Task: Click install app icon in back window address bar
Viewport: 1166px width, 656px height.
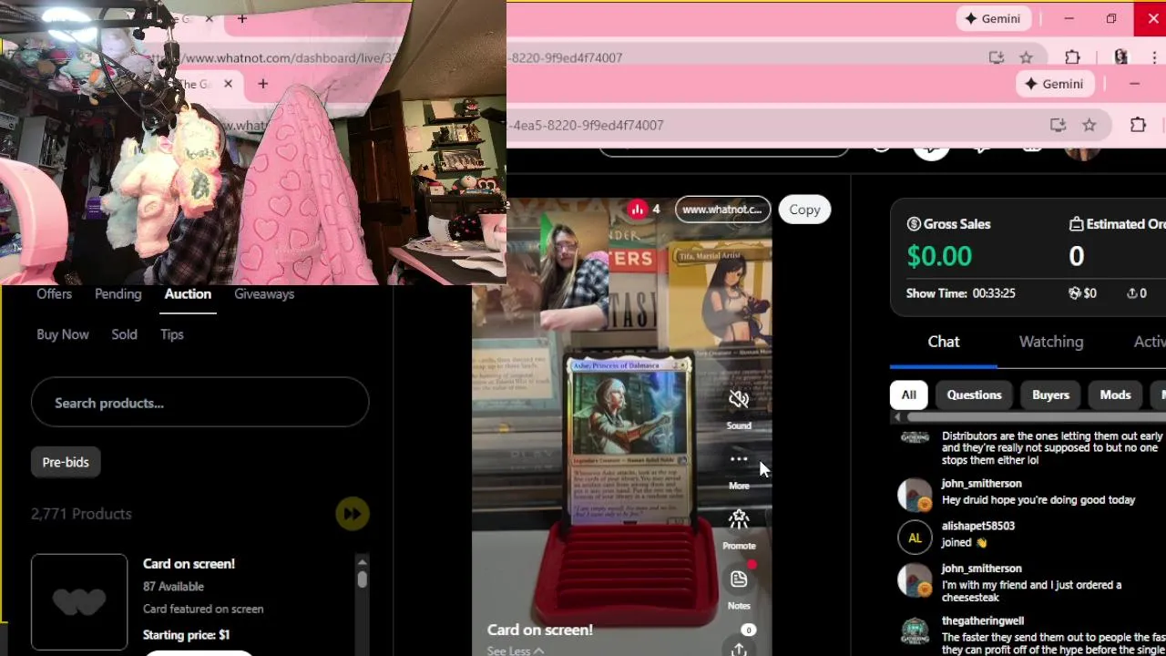Action: click(997, 57)
